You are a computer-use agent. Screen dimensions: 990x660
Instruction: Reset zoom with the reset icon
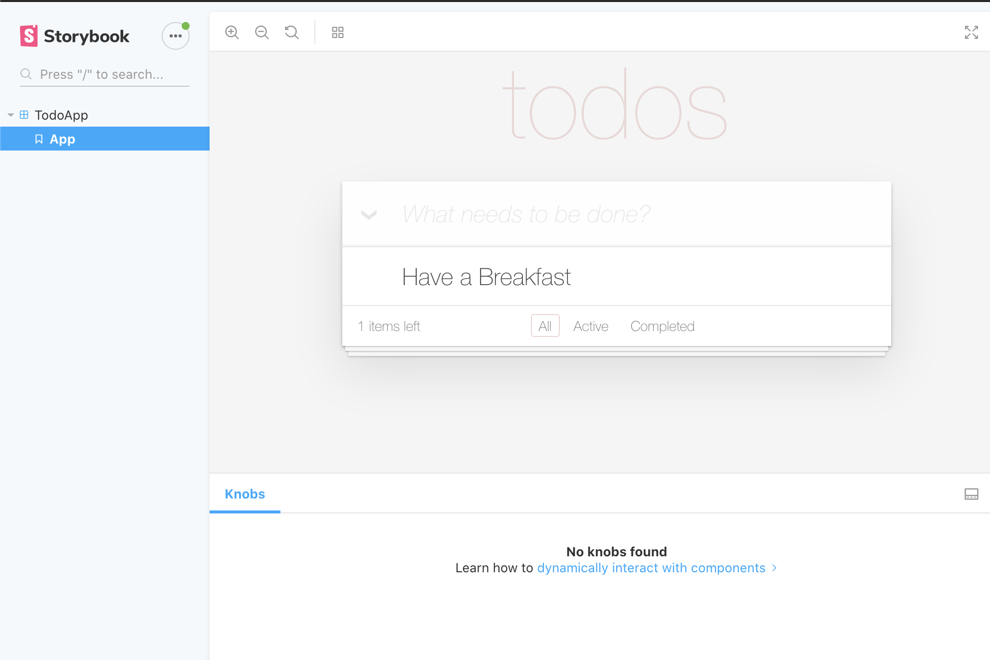(x=292, y=32)
